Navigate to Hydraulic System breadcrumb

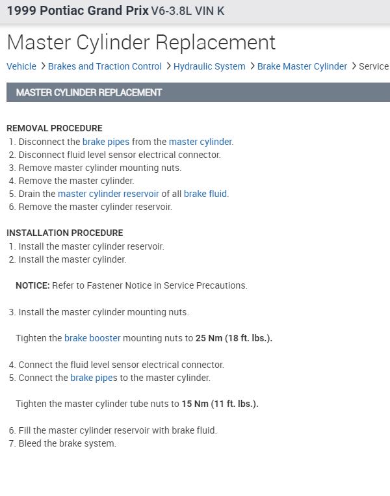pyautogui.click(x=209, y=66)
